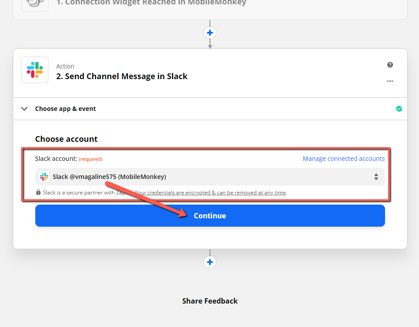Open the Slack account dropdown
The height and width of the screenshot is (327, 419).
click(x=210, y=177)
